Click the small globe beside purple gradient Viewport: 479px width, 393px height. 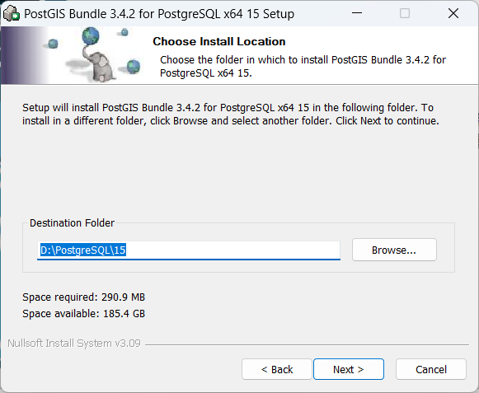[53, 44]
